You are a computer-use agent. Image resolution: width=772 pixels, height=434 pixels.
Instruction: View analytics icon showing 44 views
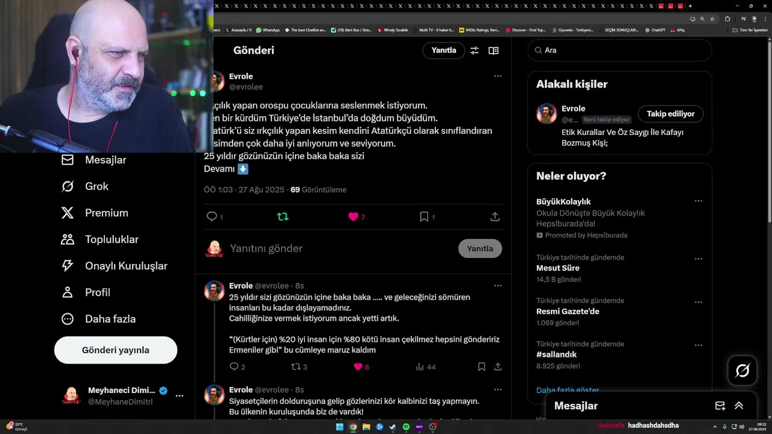420,366
